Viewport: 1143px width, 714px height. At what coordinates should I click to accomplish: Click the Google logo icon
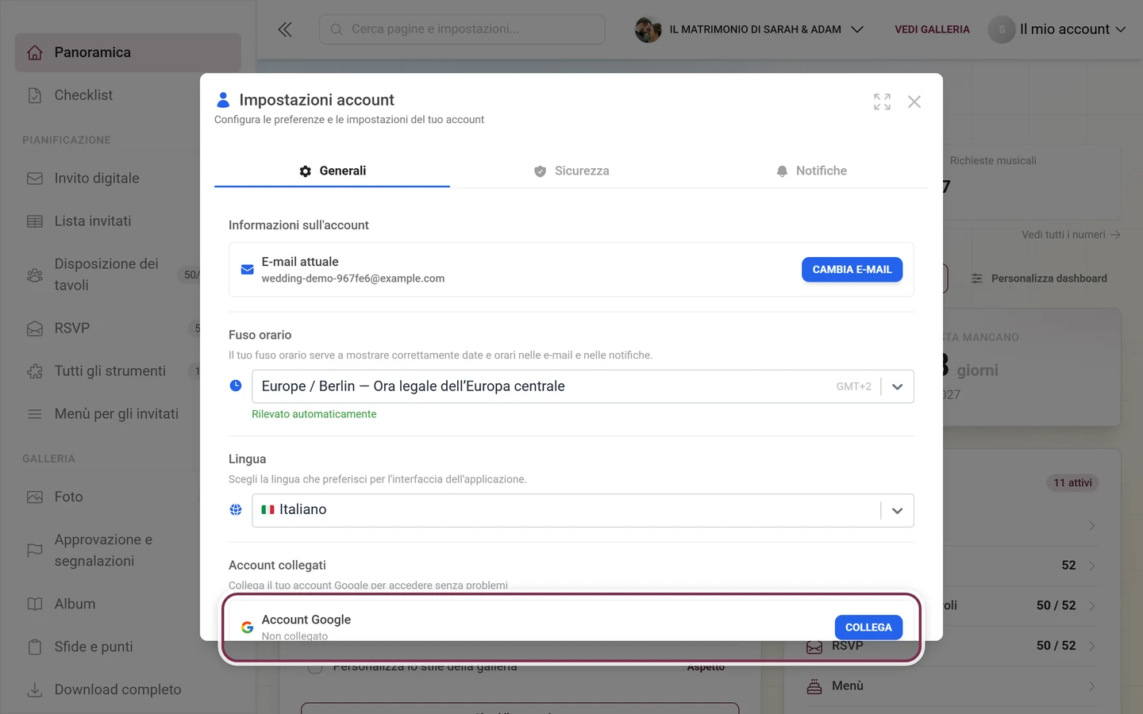[248, 628]
